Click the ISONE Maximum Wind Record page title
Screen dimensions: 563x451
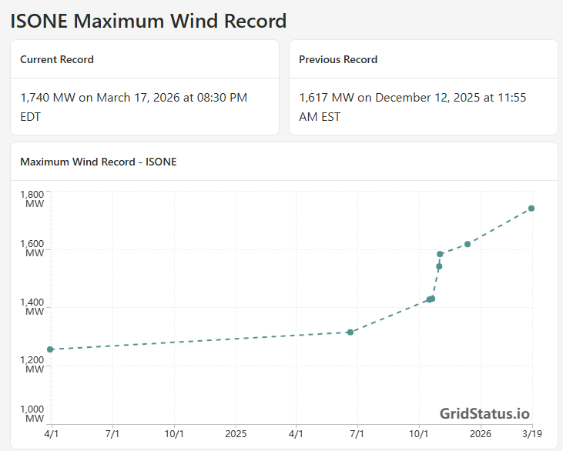(148, 21)
